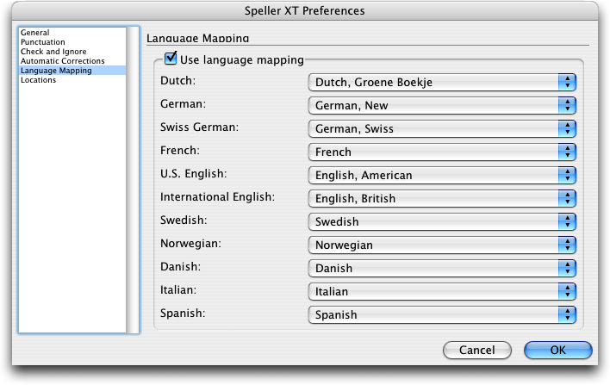Click the Cancel button
The image size is (610, 385).
point(477,350)
